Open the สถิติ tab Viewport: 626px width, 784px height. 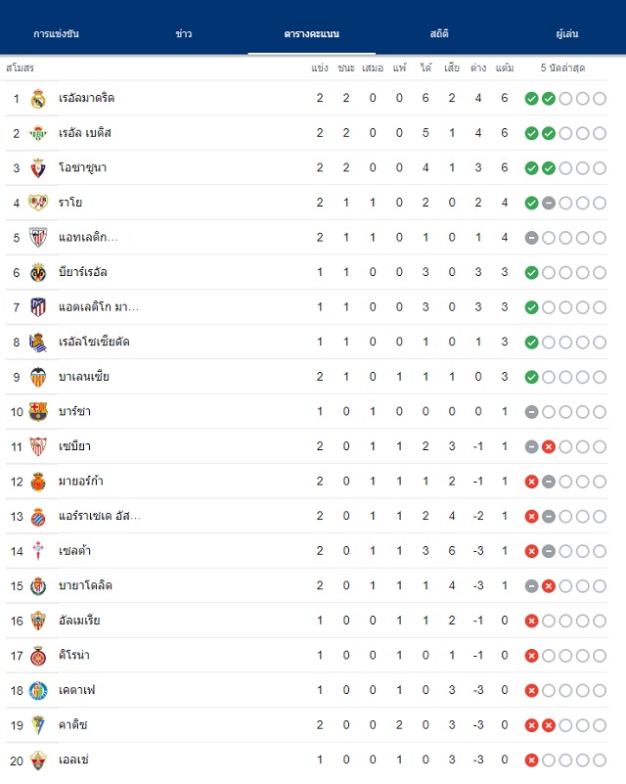coord(439,33)
